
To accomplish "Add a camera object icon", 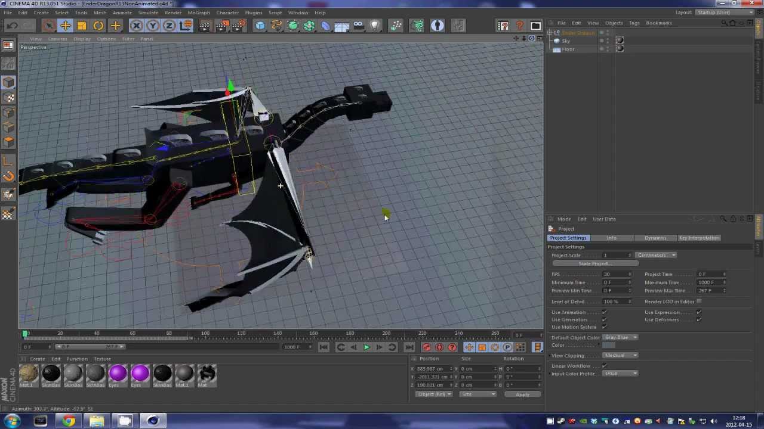I will pos(358,26).
